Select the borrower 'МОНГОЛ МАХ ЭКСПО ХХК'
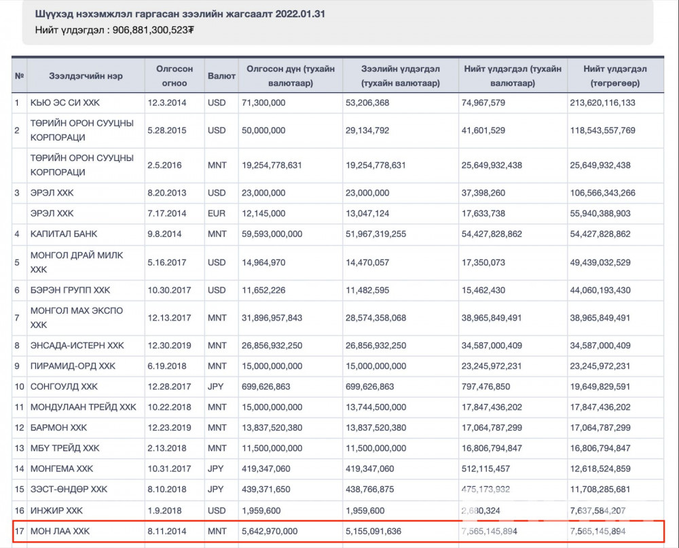 coord(77,318)
